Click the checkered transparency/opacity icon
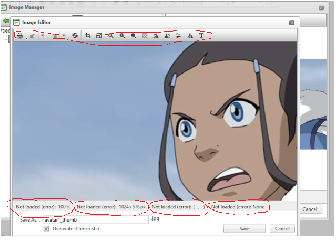The image size is (336, 241). coord(145,36)
